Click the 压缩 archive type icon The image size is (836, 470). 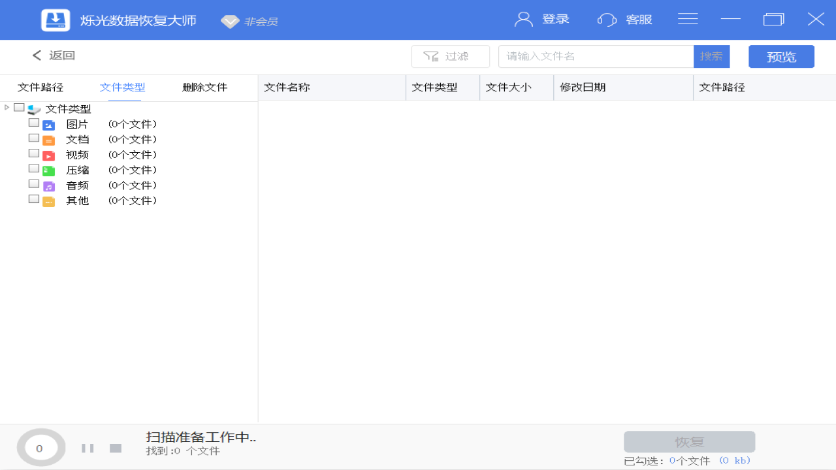tap(48, 170)
